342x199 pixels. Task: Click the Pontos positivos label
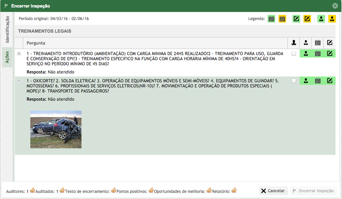(x=132, y=192)
